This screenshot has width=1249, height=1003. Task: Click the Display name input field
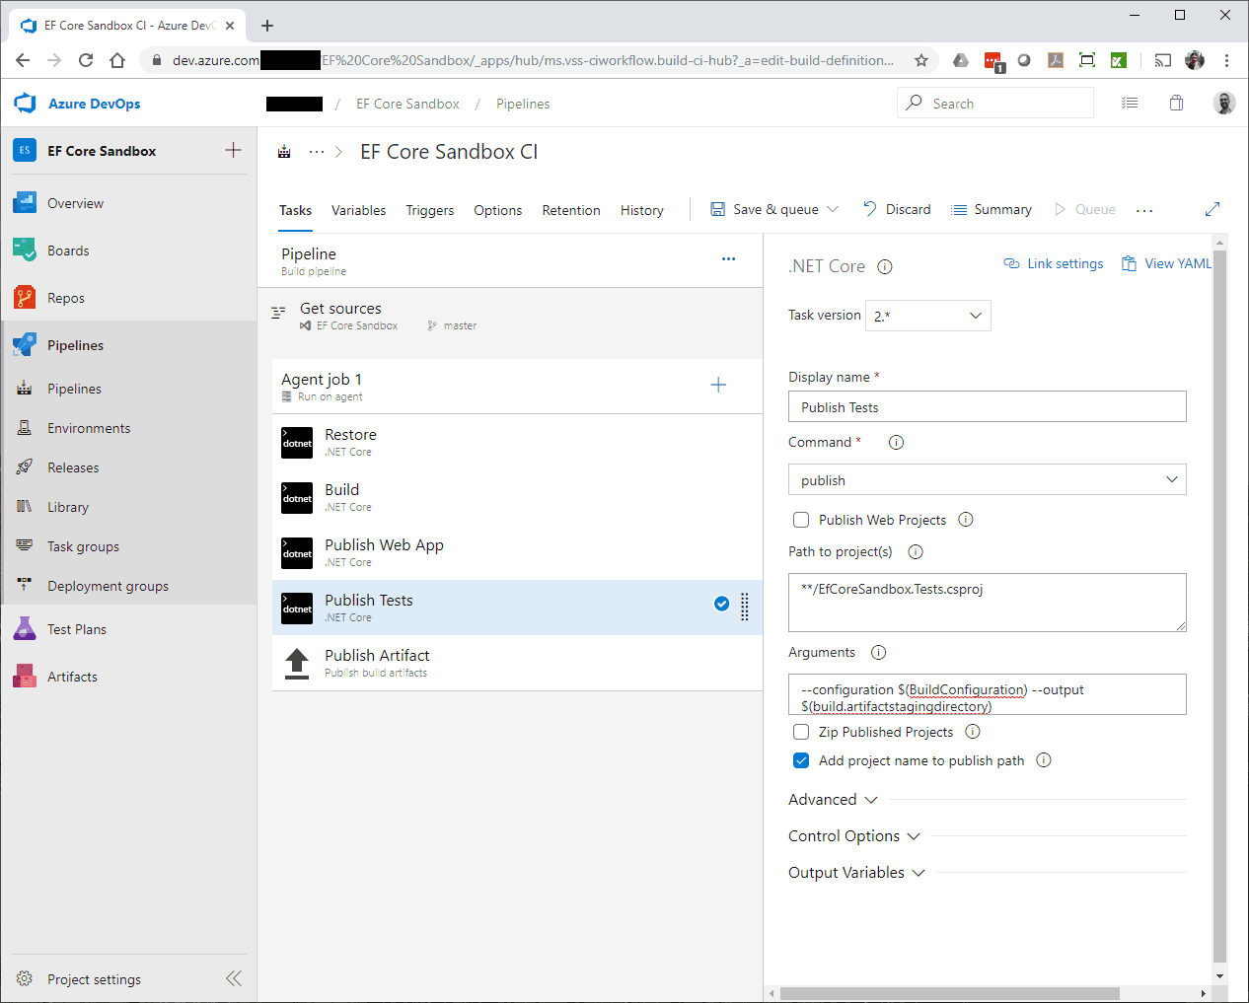point(987,407)
